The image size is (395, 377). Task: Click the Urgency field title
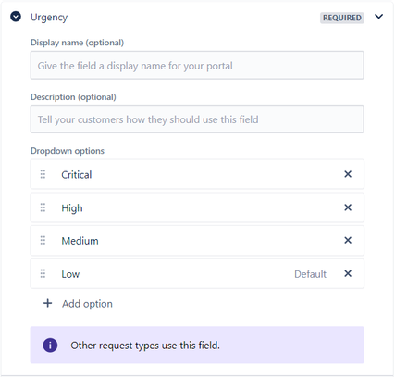(x=49, y=18)
